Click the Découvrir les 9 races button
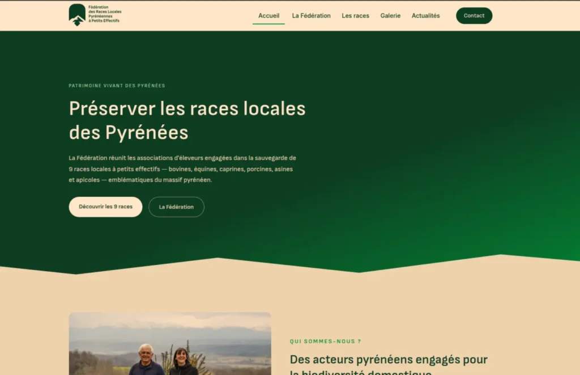 click(105, 207)
